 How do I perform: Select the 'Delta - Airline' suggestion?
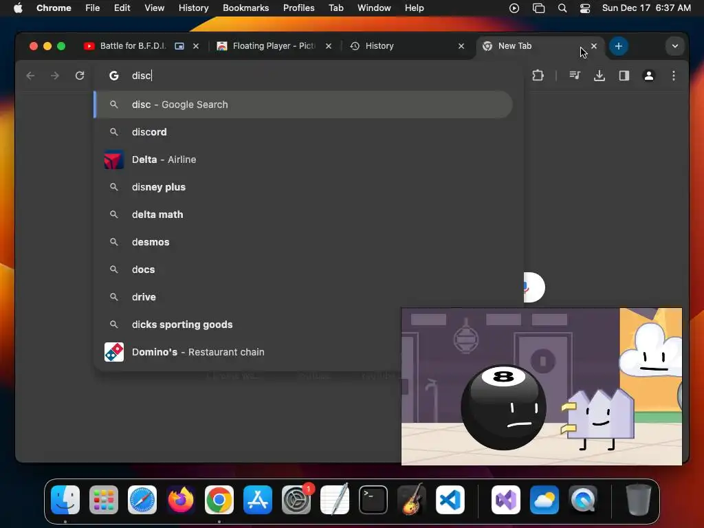(303, 159)
